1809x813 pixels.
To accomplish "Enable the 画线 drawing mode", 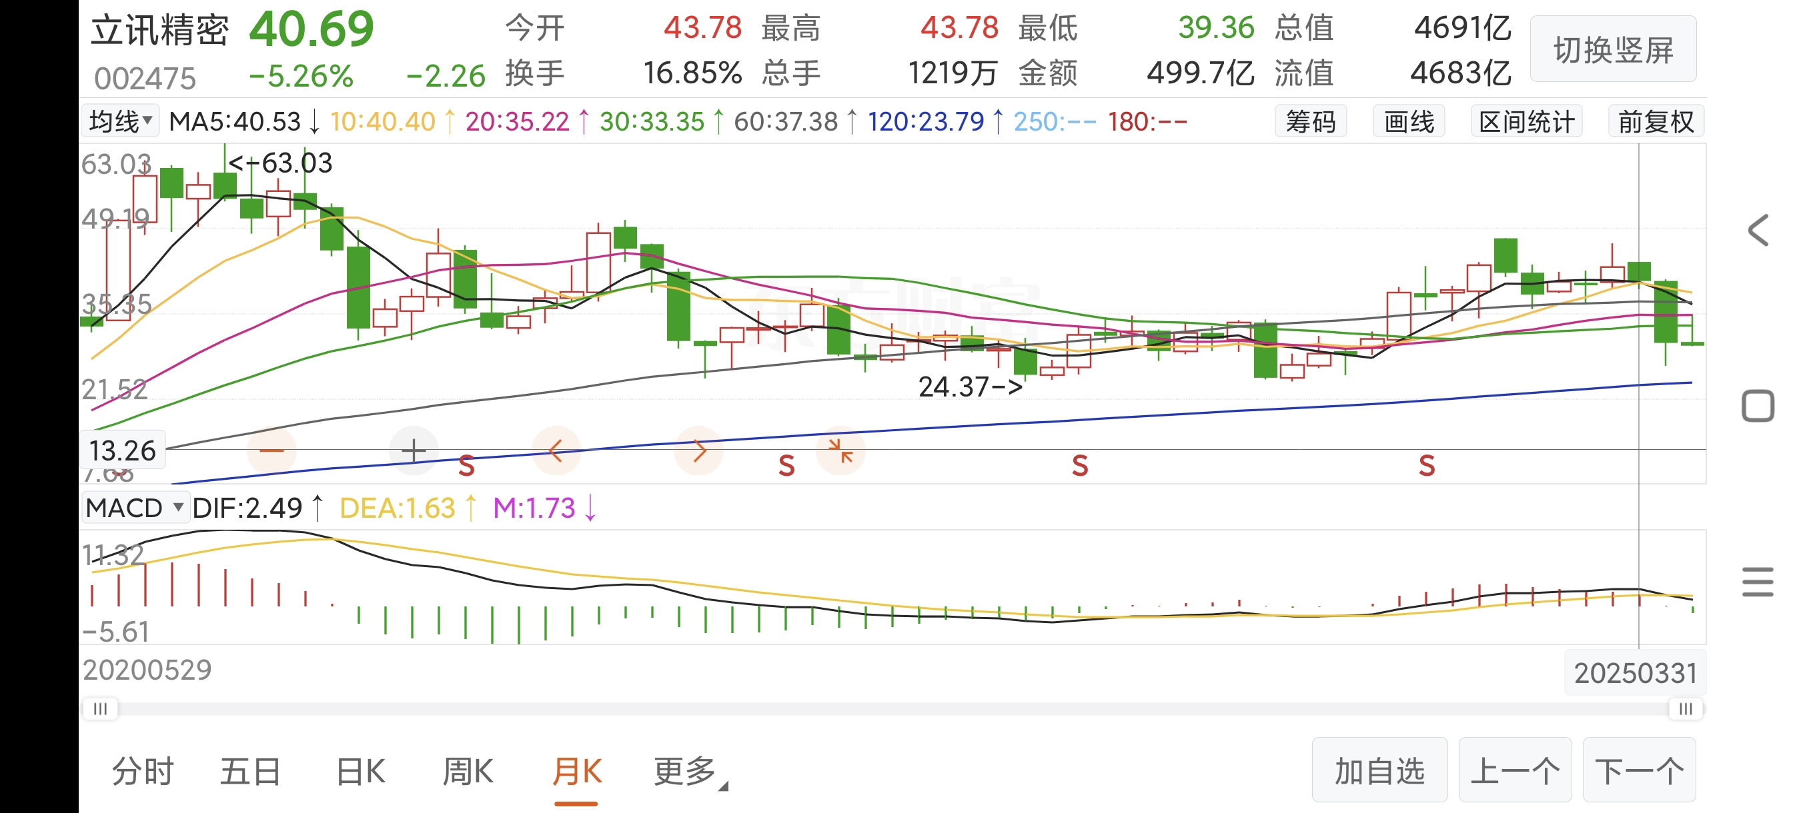I will (x=1408, y=122).
